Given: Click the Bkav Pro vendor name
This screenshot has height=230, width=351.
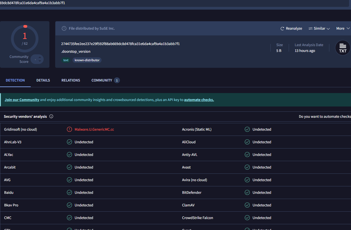Looking at the screenshot, I should click(11, 205).
